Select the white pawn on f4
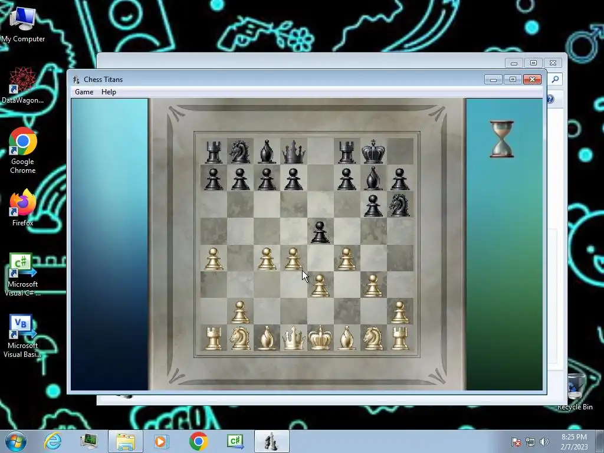 coord(346,258)
